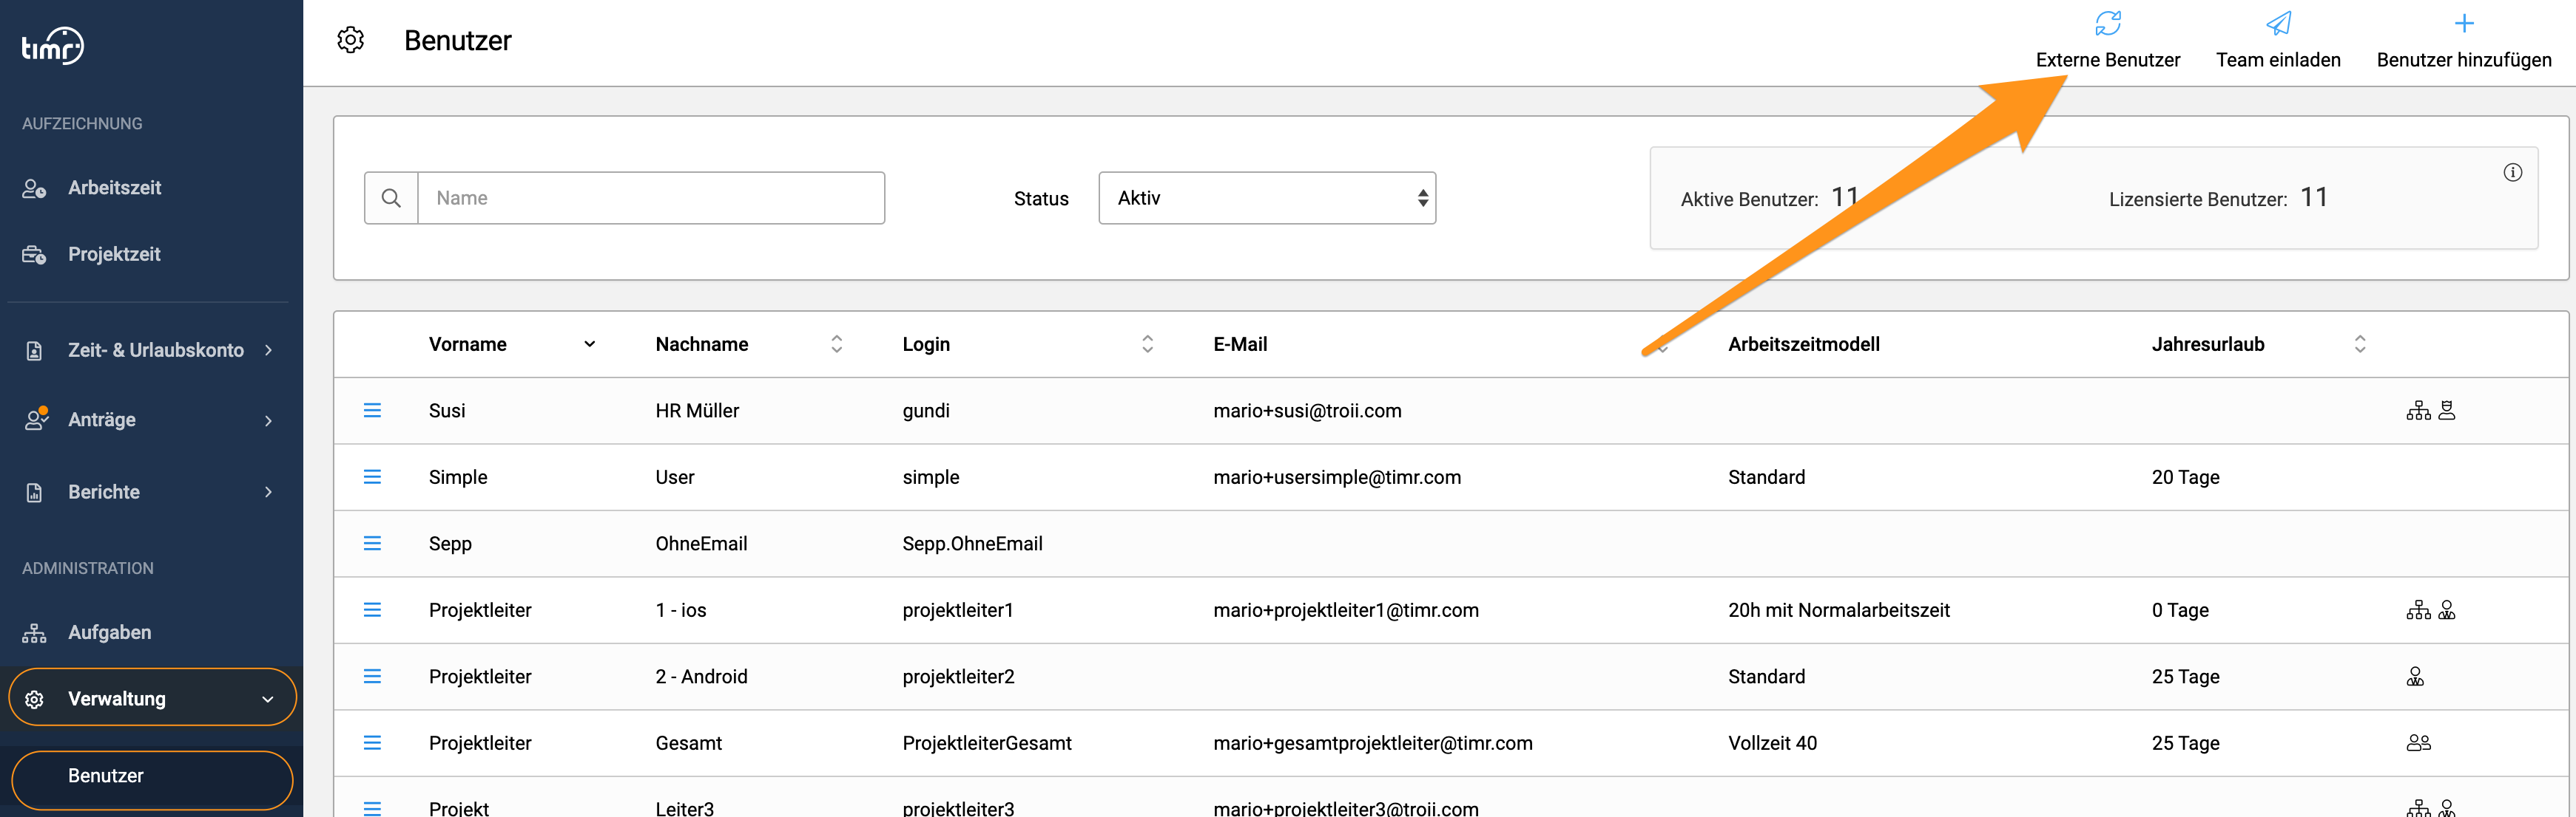Viewport: 2576px width, 817px height.
Task: Select Benutzer submenu item
Action: pyautogui.click(x=152, y=779)
